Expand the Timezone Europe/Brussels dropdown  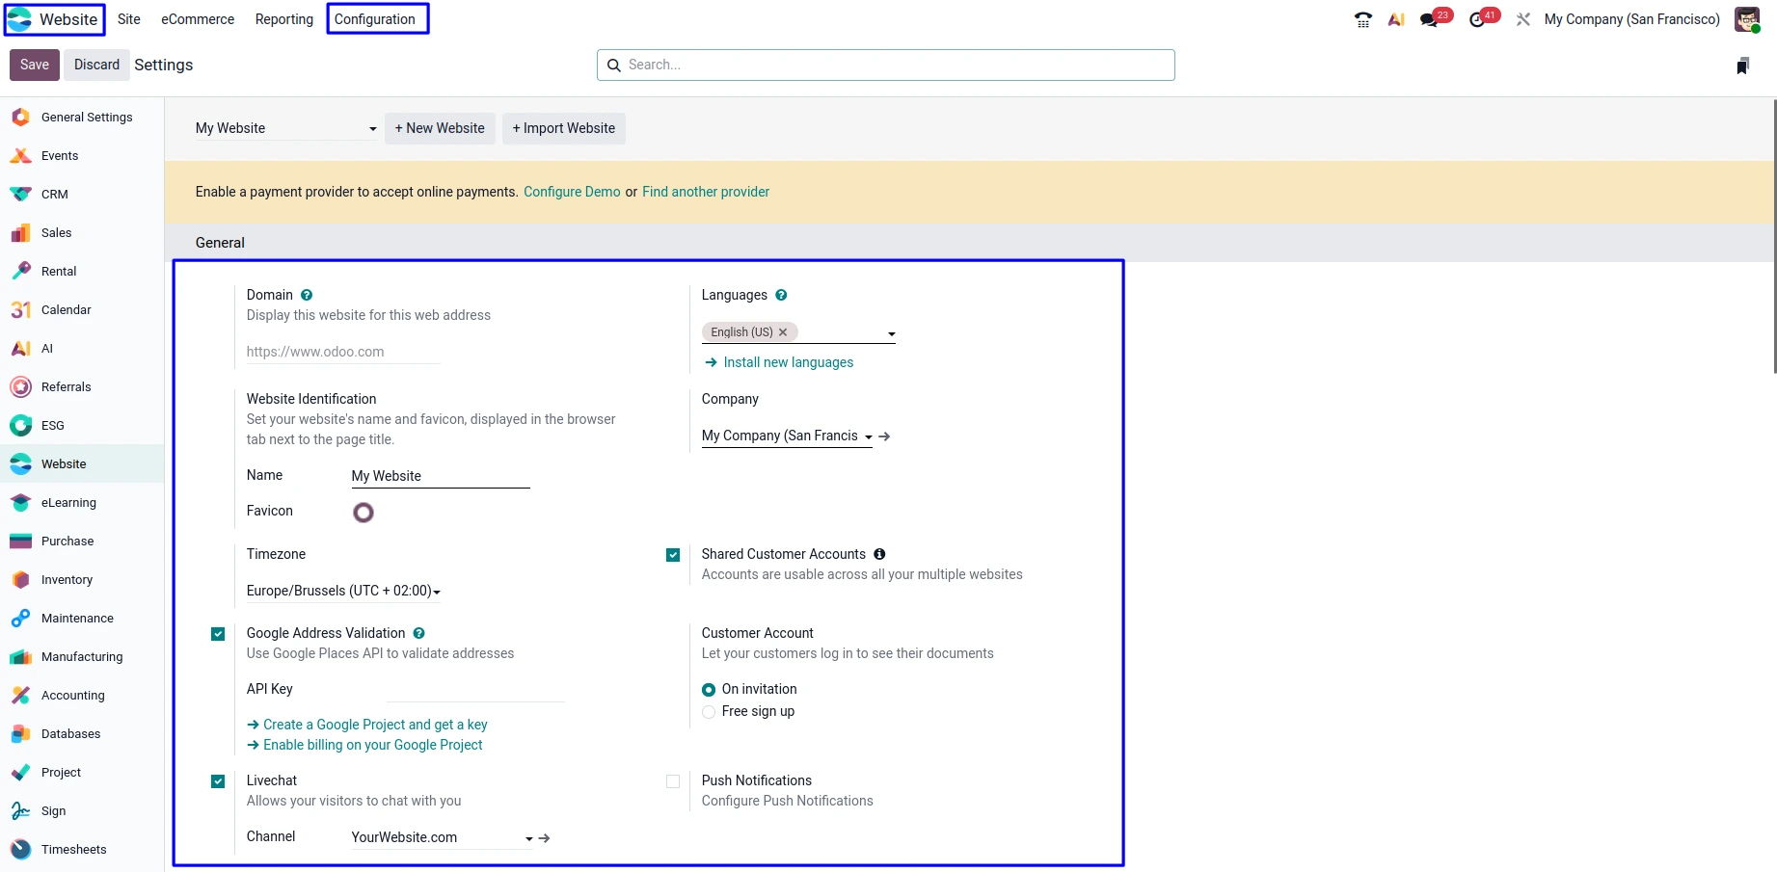point(343,591)
